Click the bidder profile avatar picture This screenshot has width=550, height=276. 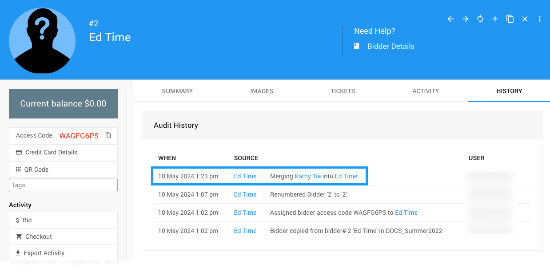(x=42, y=40)
